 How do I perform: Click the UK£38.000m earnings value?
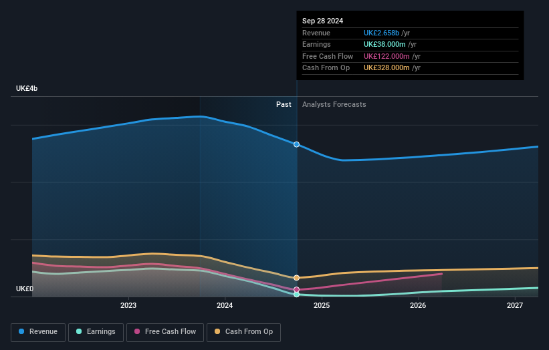(385, 44)
